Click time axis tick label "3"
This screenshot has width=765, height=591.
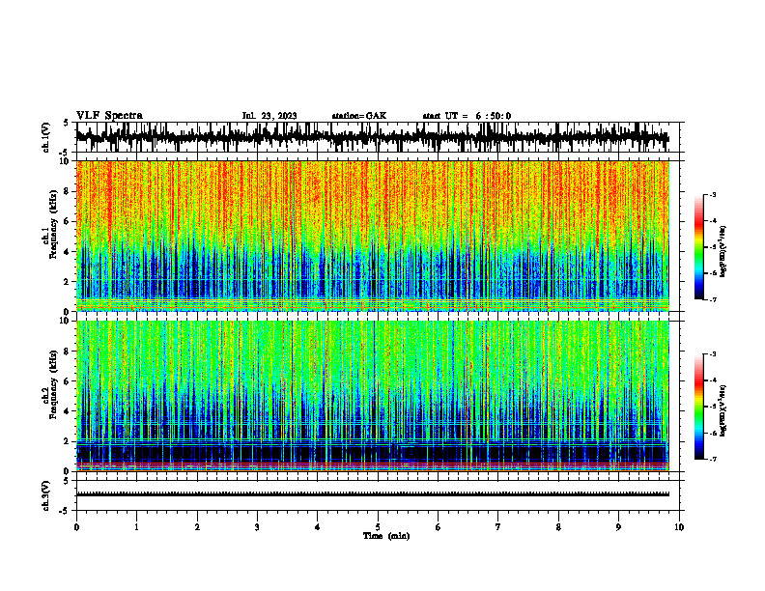tap(257, 527)
